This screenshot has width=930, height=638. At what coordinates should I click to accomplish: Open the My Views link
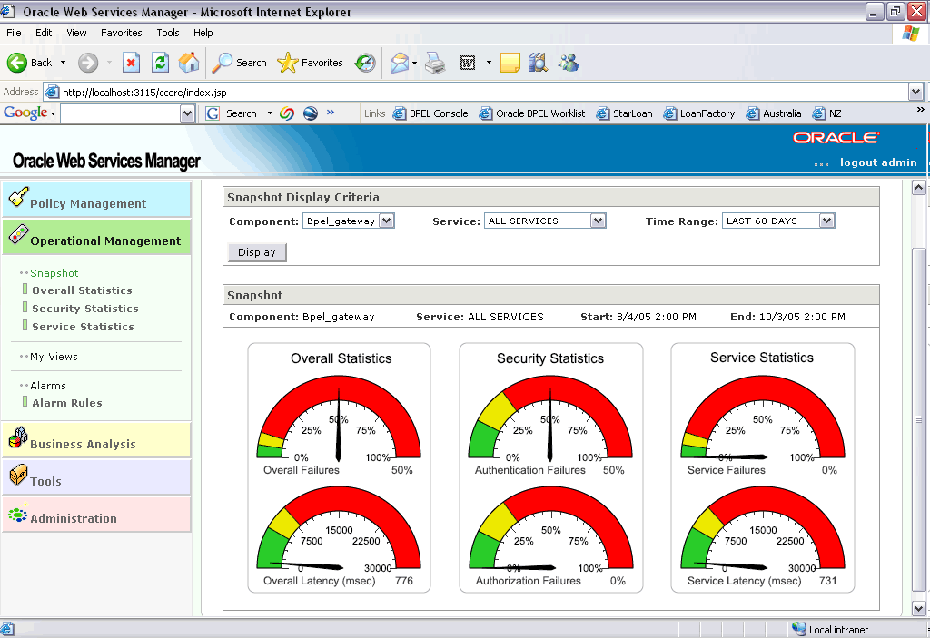(54, 357)
